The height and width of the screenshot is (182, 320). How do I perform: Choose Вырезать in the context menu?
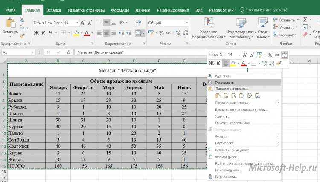tap(244, 76)
